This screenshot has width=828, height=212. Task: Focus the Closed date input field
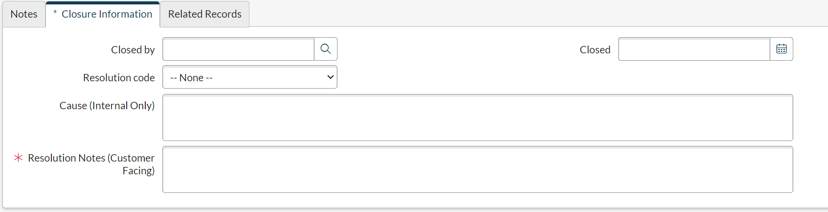coord(694,49)
